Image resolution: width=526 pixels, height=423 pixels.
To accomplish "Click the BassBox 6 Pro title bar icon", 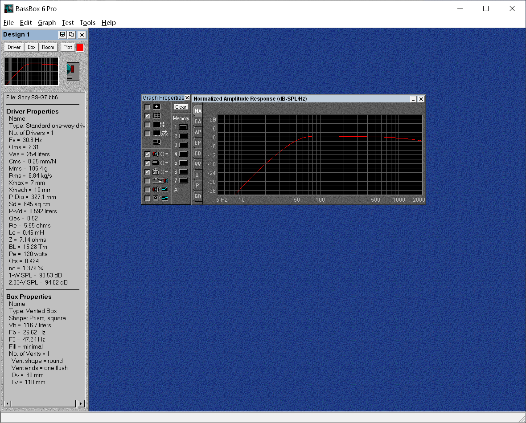I will (9, 8).
